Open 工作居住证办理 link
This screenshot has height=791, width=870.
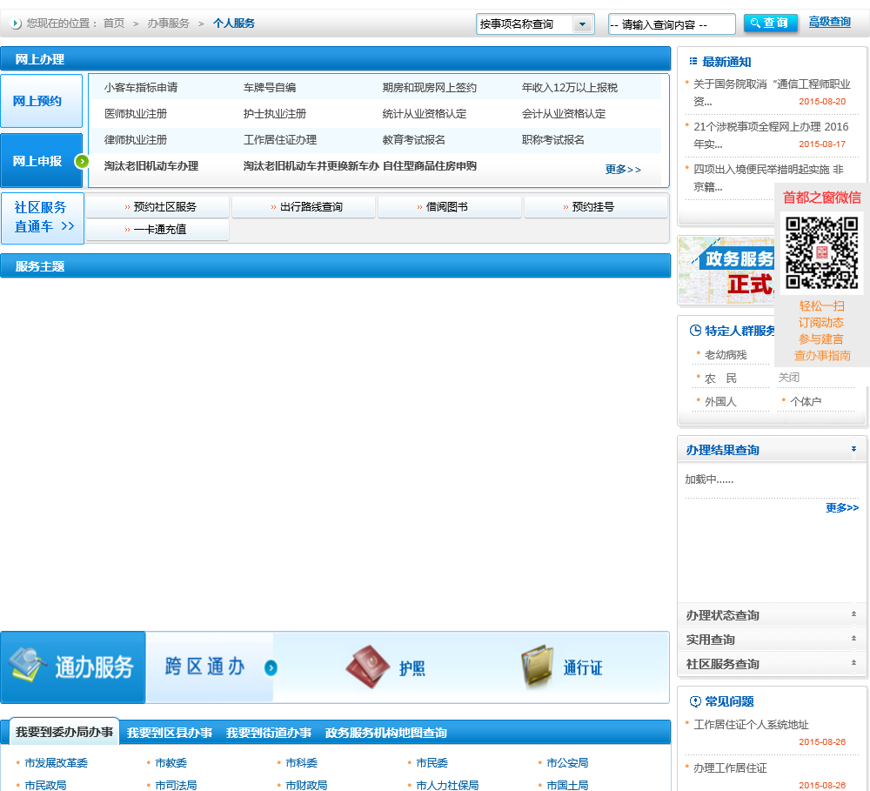click(280, 140)
